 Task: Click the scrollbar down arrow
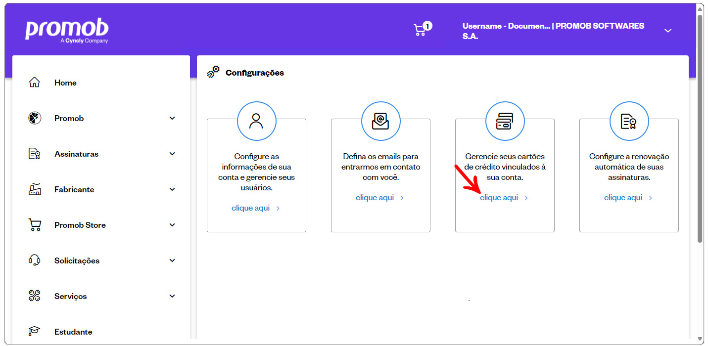[x=700, y=340]
